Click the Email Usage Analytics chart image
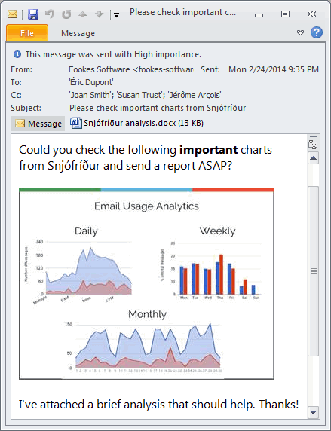The width and height of the screenshot is (331, 431). click(147, 284)
